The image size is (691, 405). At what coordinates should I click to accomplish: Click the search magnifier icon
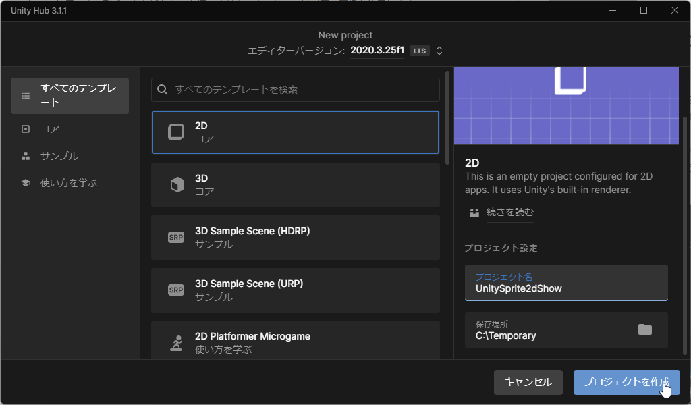(162, 90)
